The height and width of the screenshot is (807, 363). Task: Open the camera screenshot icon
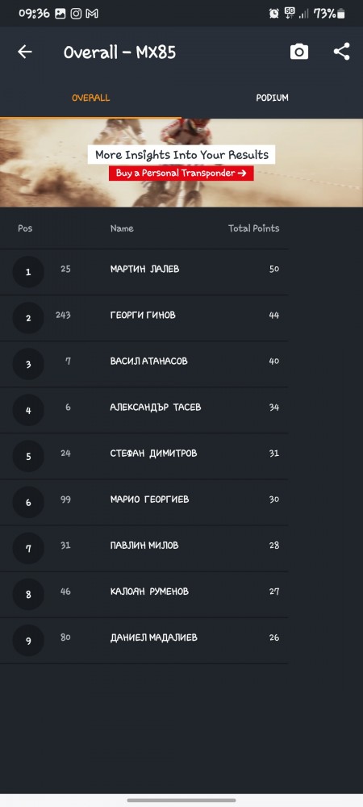coord(299,52)
